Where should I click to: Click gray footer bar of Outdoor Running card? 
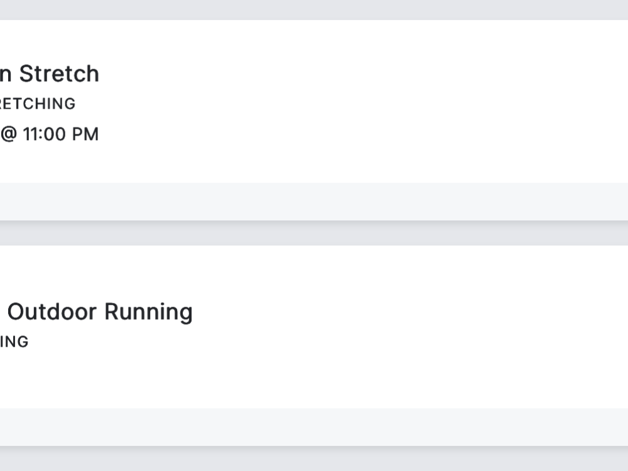point(314,427)
